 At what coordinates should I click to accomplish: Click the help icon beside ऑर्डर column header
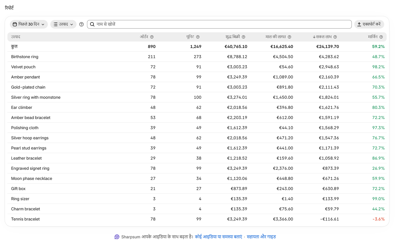click(x=152, y=37)
